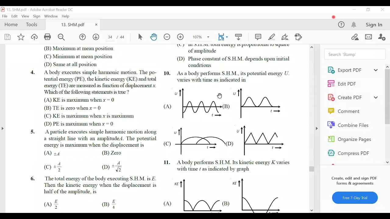Print the document via printer icon
Screen dimensions: 390x219
(48, 37)
